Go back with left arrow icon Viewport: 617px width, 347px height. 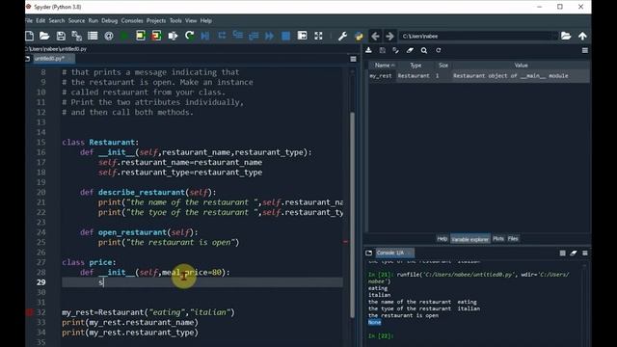pos(375,37)
